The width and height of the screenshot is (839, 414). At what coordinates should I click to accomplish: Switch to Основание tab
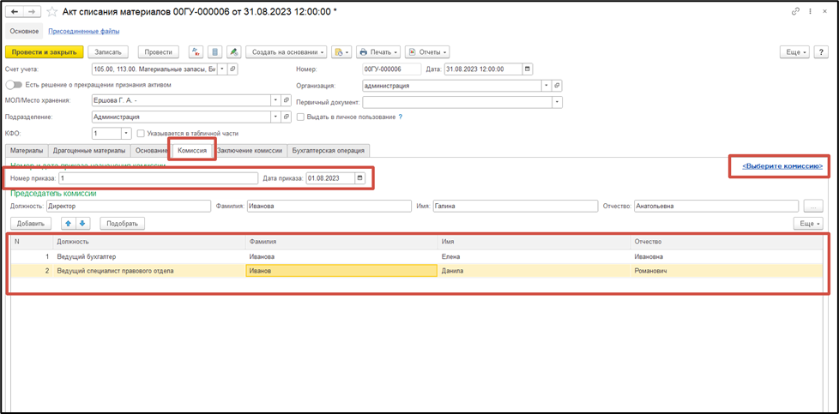151,150
